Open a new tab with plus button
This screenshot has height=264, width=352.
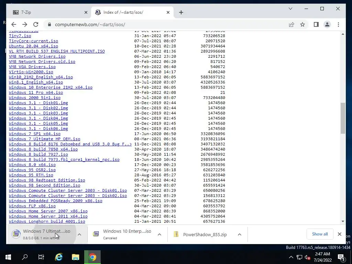[181, 12]
